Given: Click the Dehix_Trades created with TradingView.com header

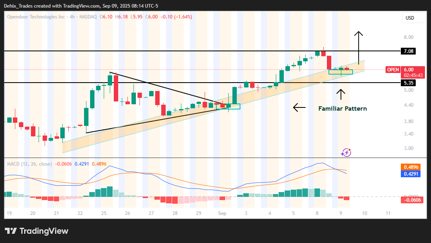Looking at the screenshot, I should coord(81,6).
